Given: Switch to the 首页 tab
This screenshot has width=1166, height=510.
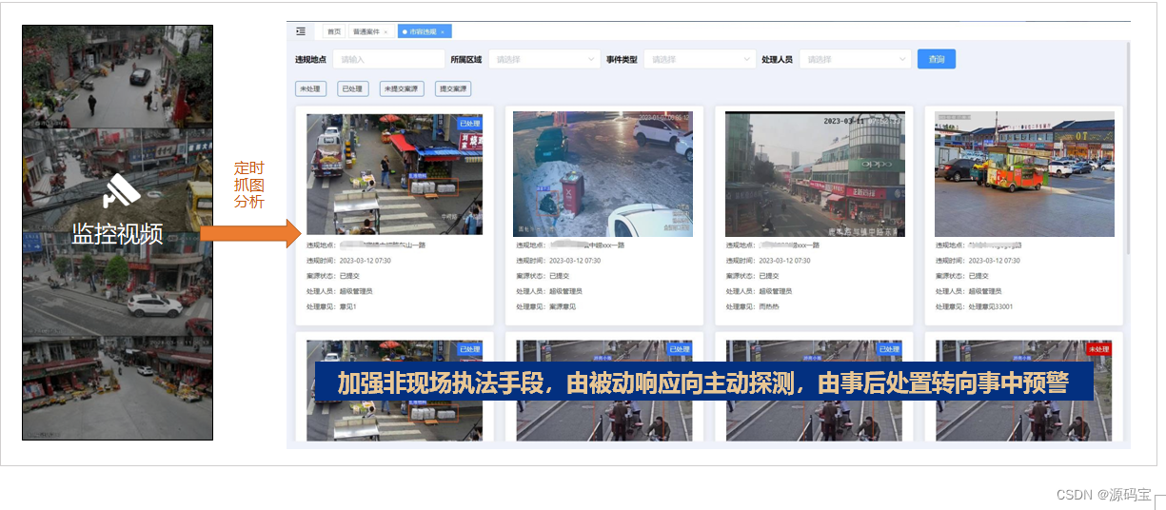Looking at the screenshot, I should [x=334, y=31].
